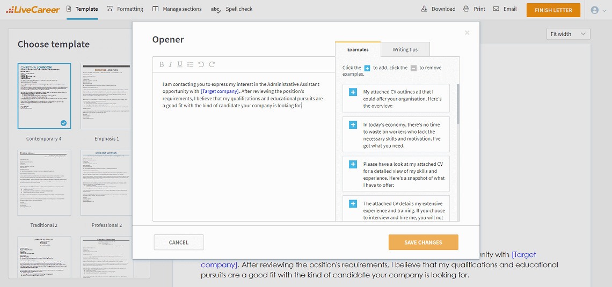Screen dimensions: 612x287
Task: Open the Fit width zoom dropdown
Action: coord(567,34)
